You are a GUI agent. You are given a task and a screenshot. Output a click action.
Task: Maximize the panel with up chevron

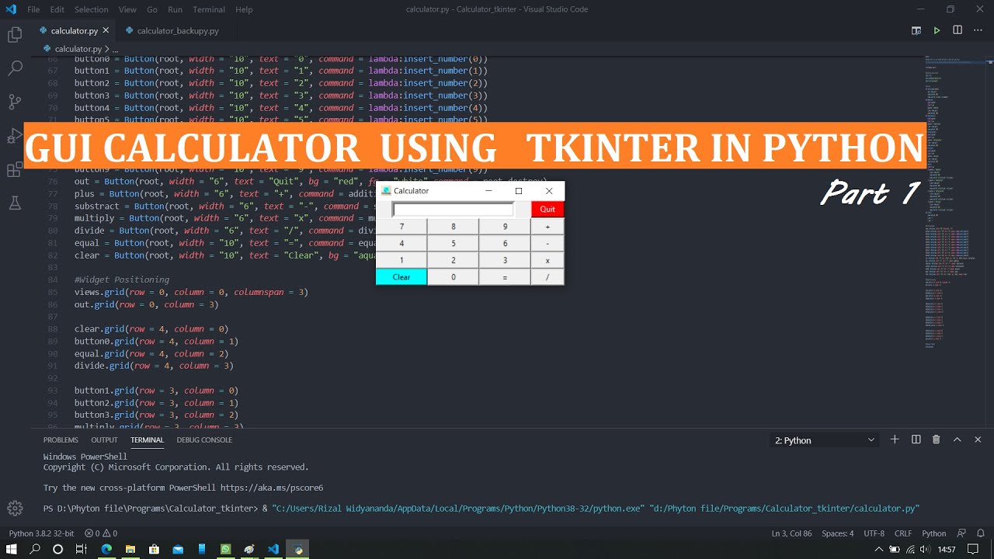(x=957, y=439)
